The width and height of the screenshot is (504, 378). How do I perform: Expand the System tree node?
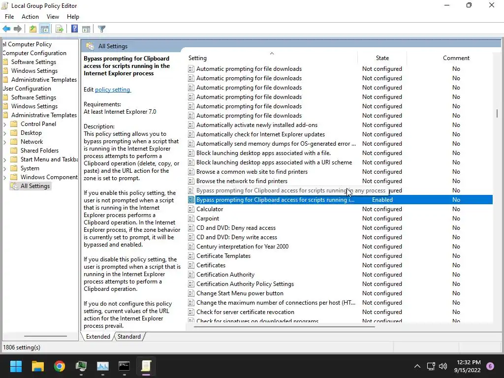point(4,168)
